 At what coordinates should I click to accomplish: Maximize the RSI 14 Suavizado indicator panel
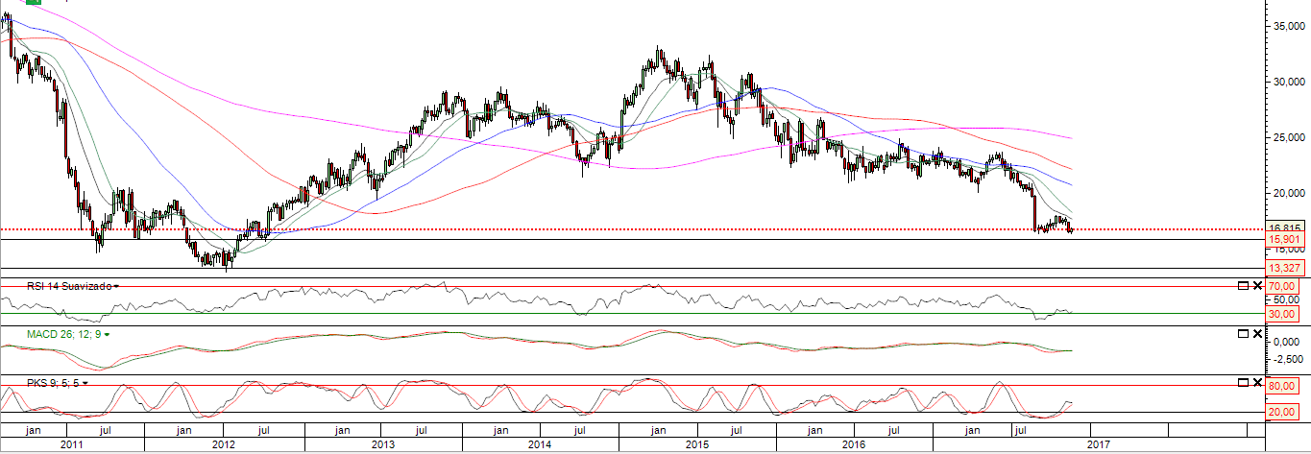(1243, 286)
